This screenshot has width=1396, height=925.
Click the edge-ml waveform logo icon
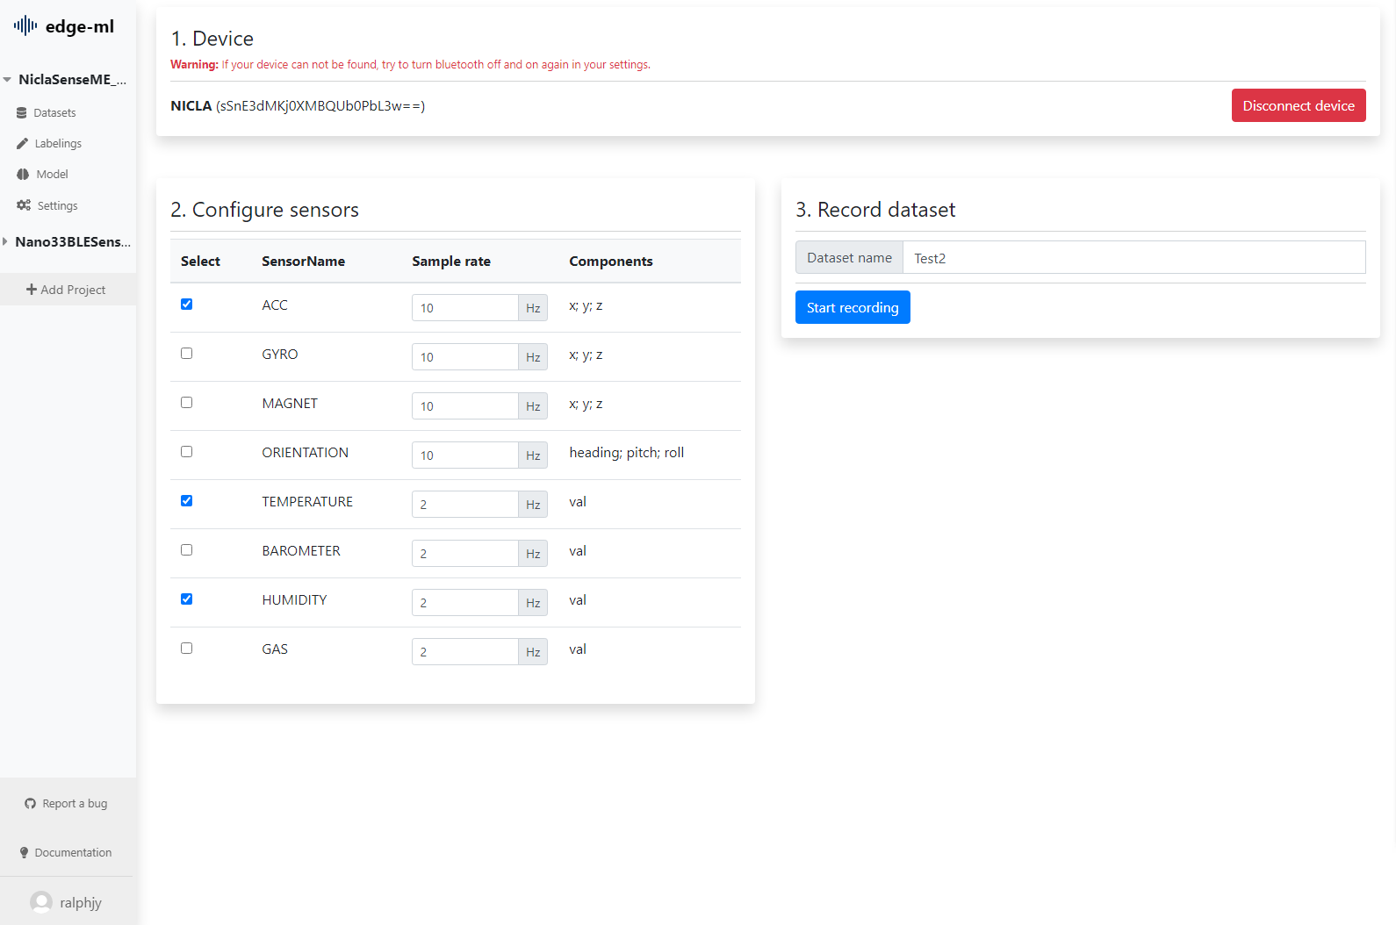tap(25, 25)
